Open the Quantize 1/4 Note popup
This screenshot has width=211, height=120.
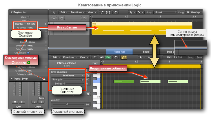pos(31,24)
